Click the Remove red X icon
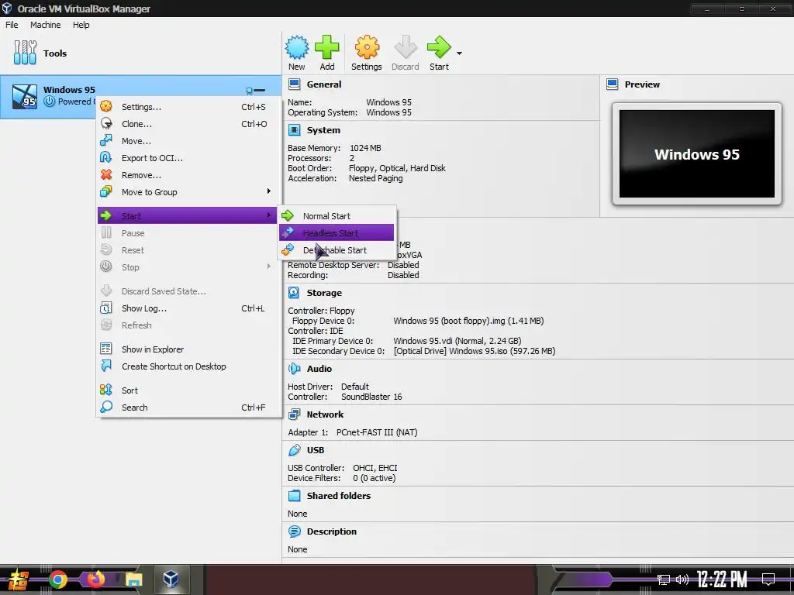Viewport: 794px width, 595px height. point(105,174)
